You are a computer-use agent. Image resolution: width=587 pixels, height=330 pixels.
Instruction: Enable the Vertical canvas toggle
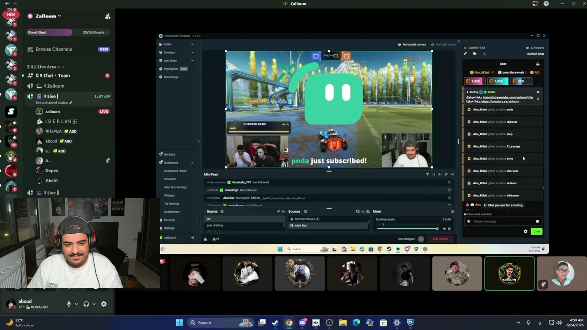pos(443,44)
